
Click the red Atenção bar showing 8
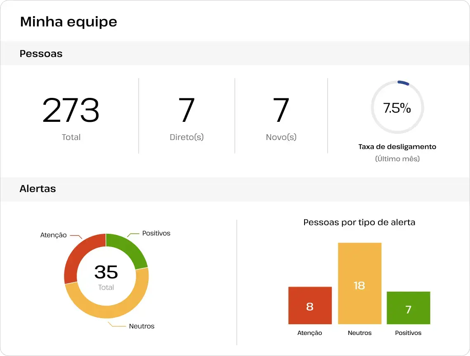(x=310, y=306)
